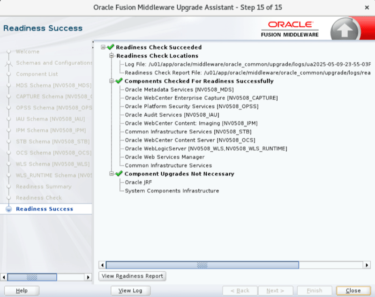Select Schemas and Configurations navigation step
The height and width of the screenshot is (297, 375).
point(54,63)
